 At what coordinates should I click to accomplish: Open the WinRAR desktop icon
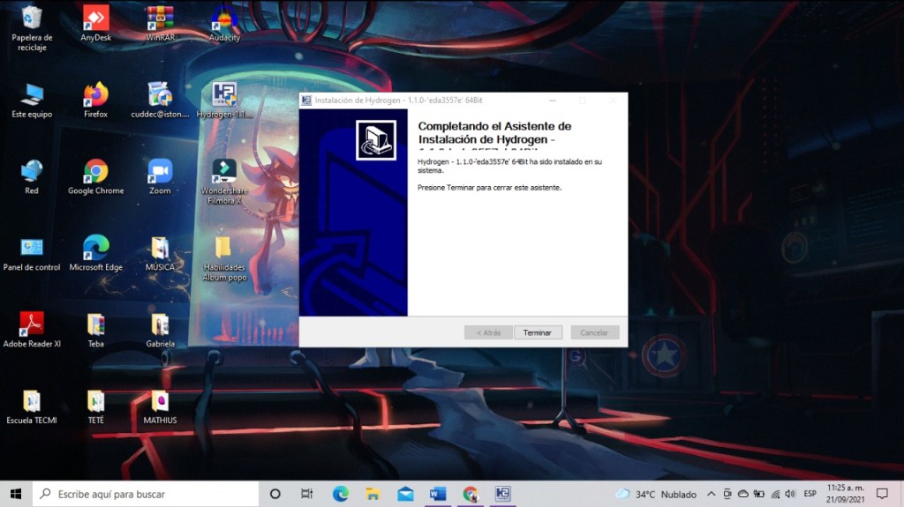[x=160, y=19]
